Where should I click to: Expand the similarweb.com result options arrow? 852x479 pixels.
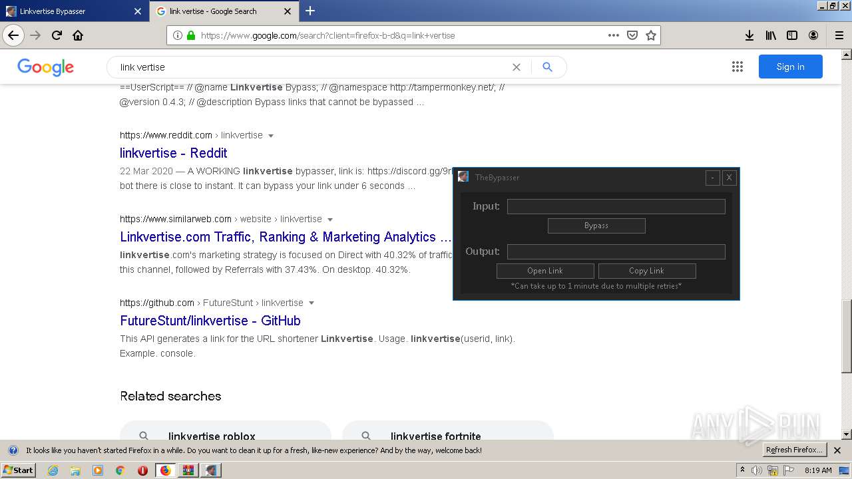(330, 220)
